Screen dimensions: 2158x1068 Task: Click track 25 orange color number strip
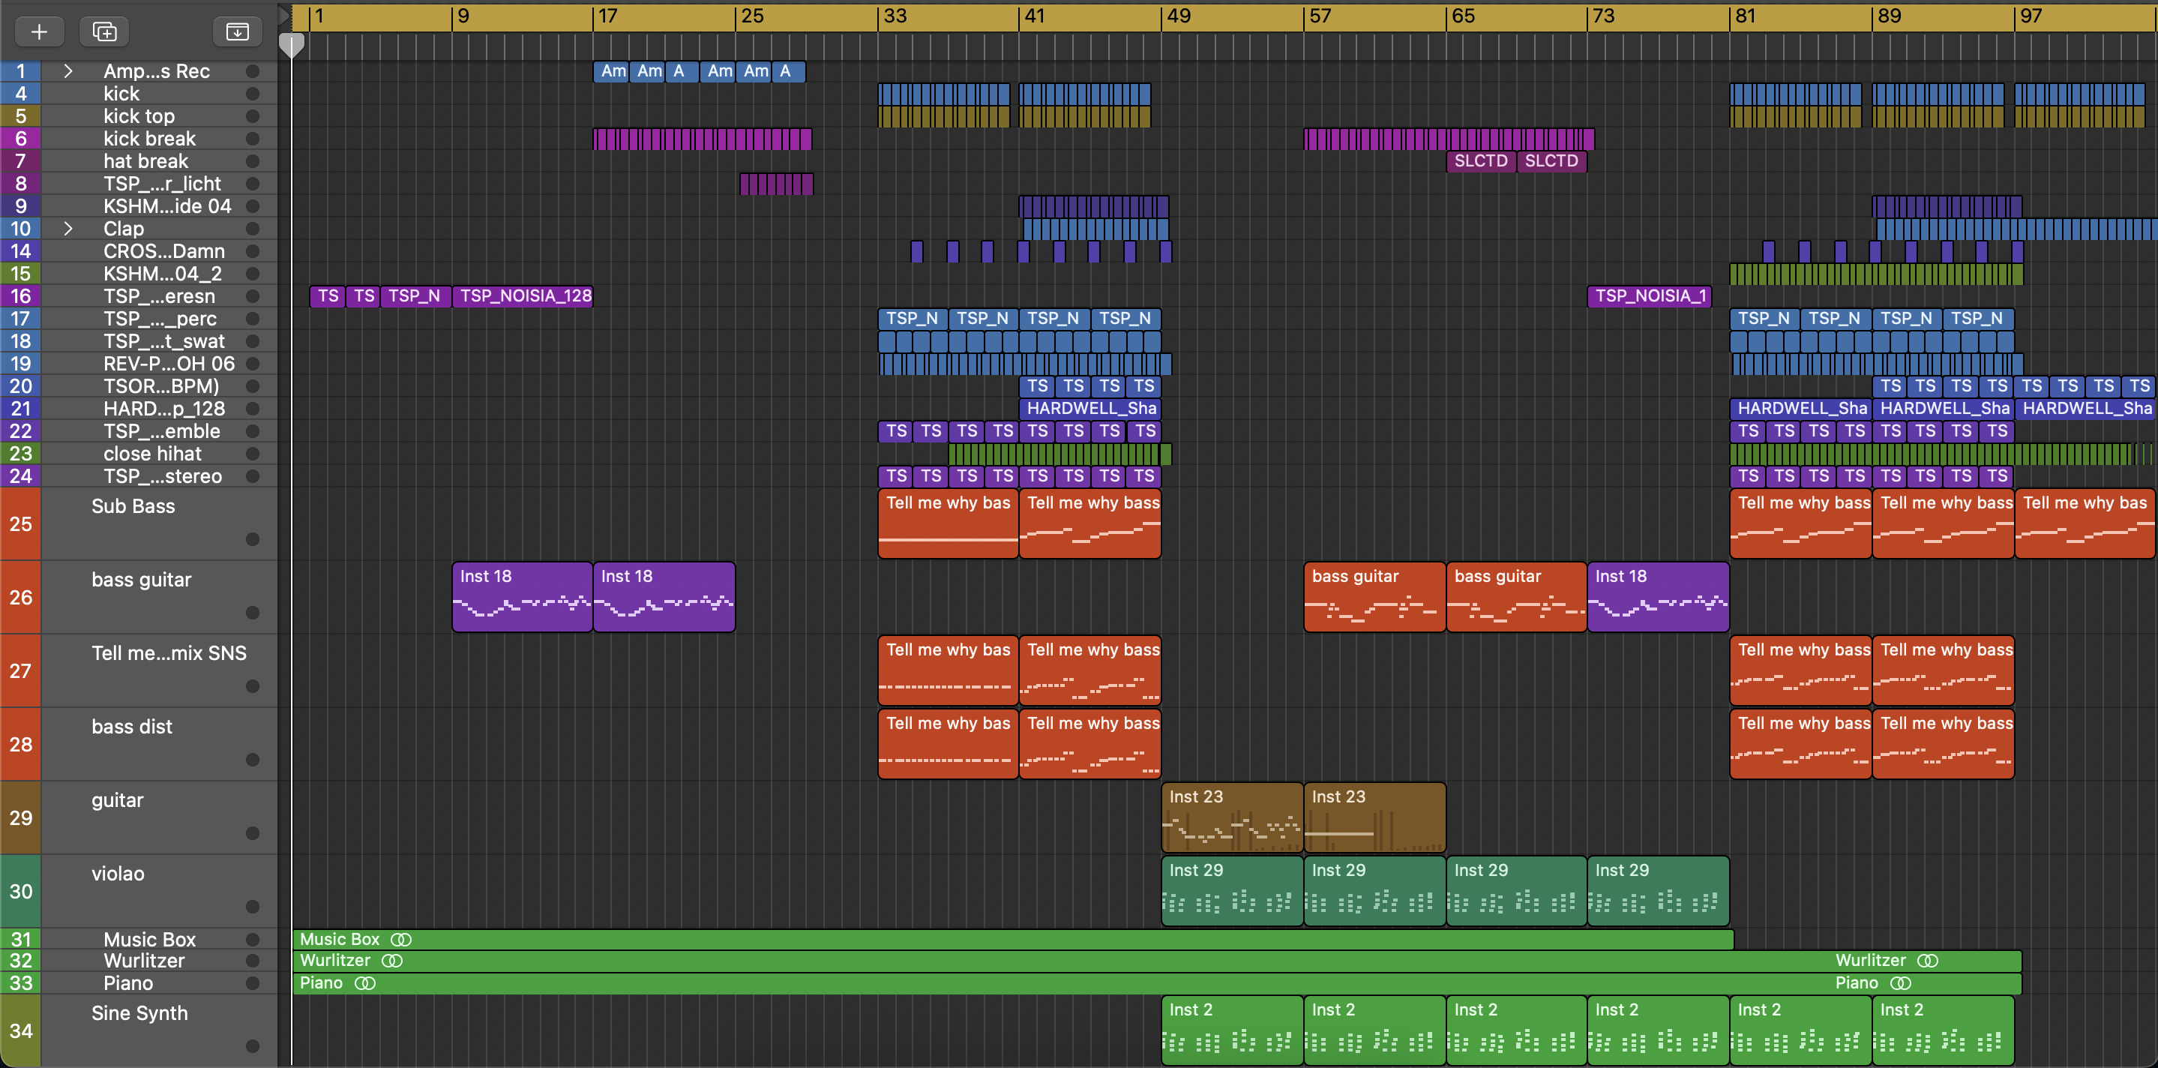click(20, 524)
